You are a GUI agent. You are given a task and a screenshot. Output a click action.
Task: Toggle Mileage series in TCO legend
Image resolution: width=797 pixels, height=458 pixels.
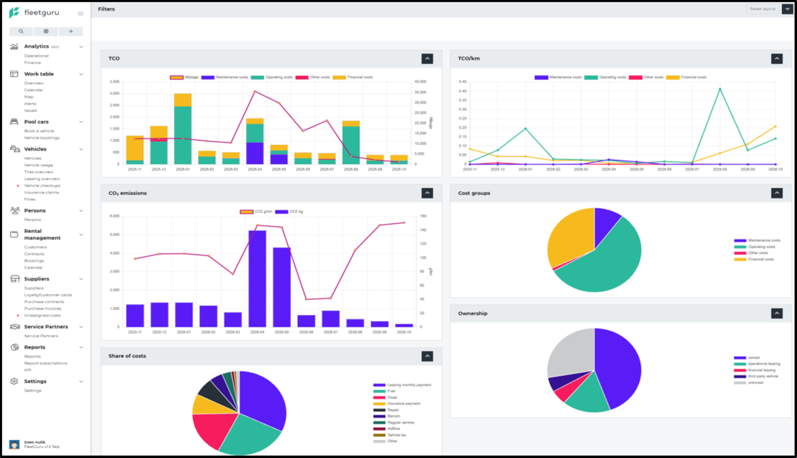click(x=184, y=77)
